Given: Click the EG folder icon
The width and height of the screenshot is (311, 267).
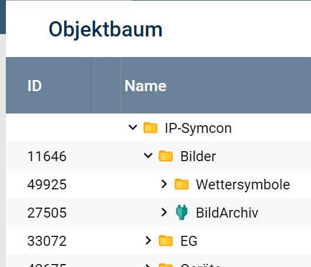Looking at the screenshot, I should pyautogui.click(x=166, y=241).
